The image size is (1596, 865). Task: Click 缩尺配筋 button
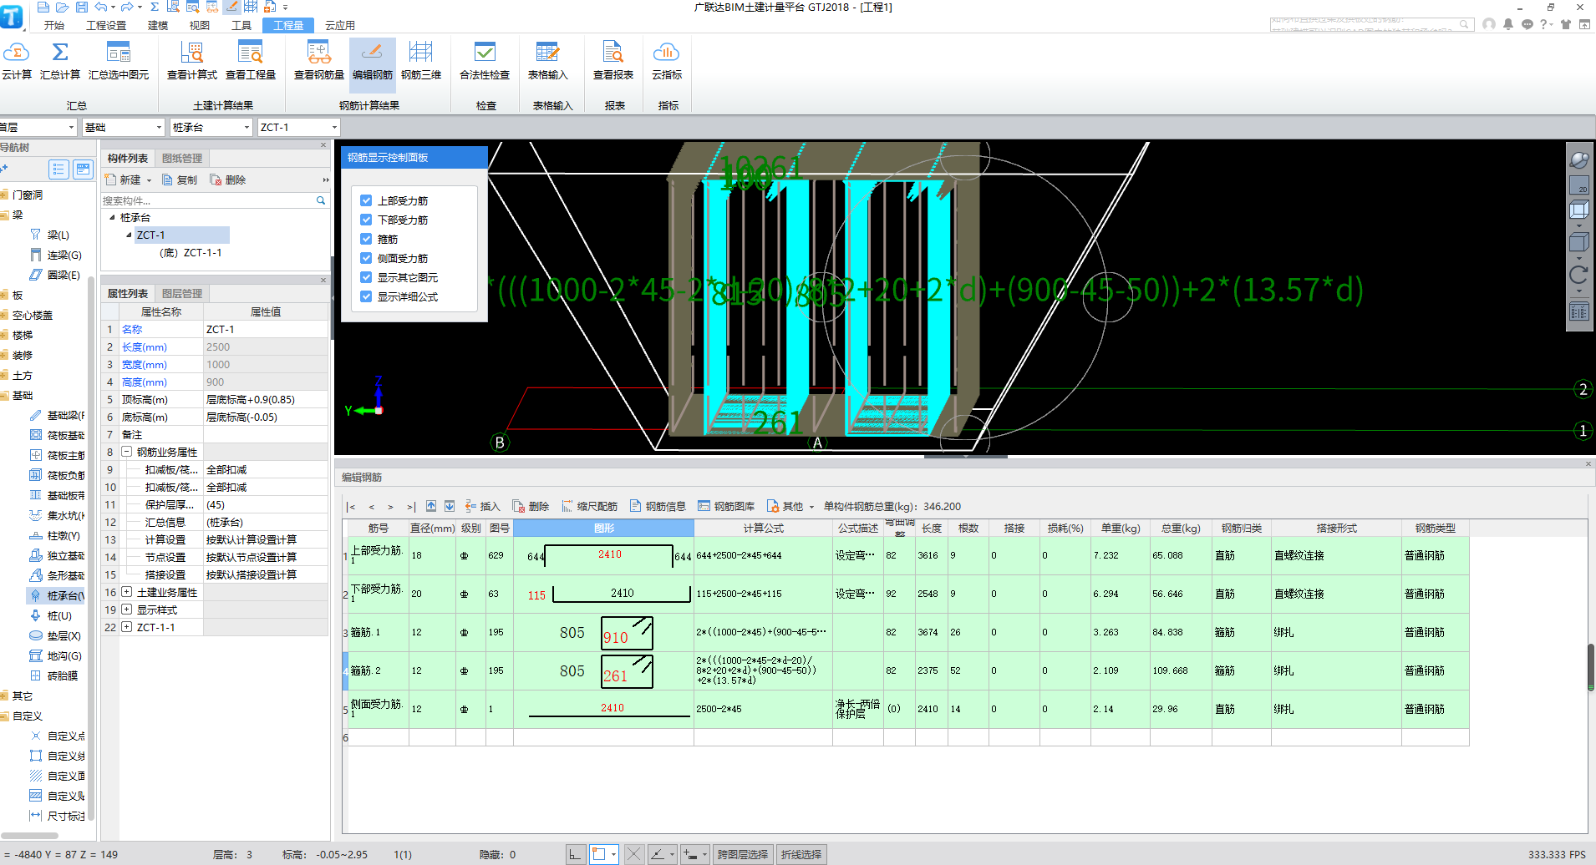coord(589,506)
